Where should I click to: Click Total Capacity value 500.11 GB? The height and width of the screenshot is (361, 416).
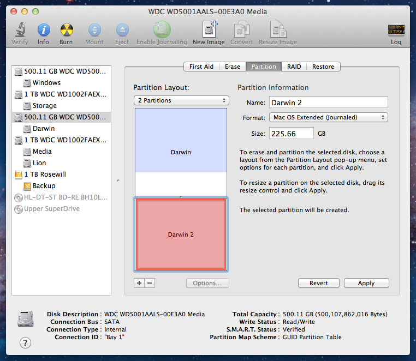pos(335,314)
